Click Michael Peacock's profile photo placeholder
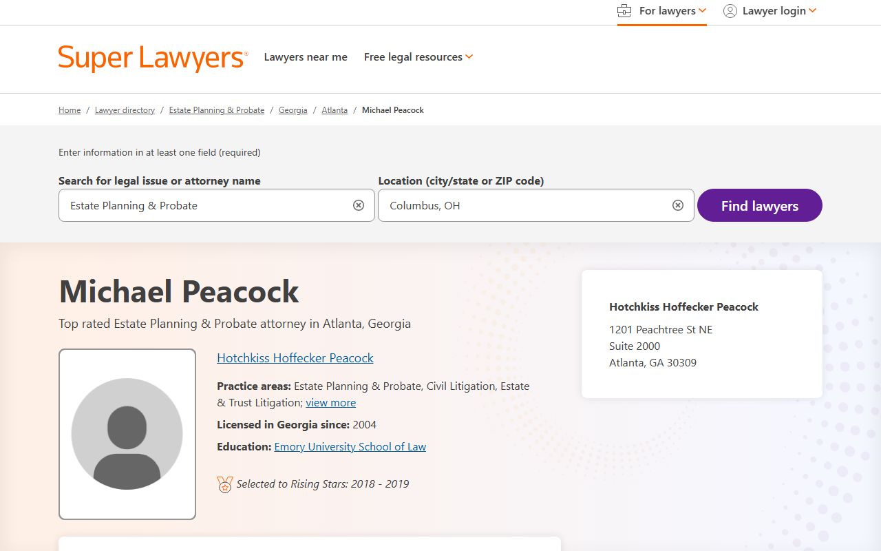881x551 pixels. 127,434
